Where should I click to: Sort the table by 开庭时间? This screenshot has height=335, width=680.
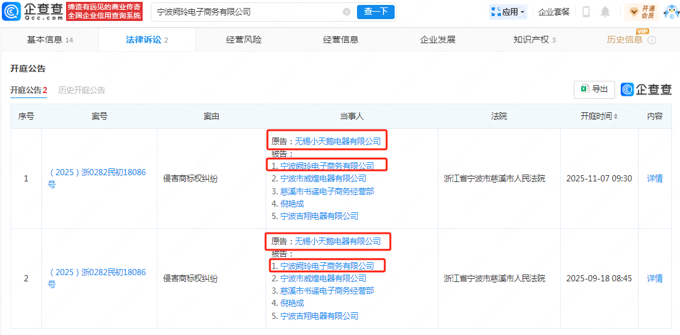tap(598, 117)
